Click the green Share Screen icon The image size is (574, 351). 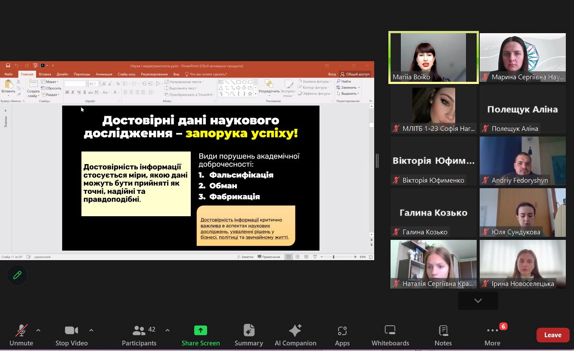201,330
